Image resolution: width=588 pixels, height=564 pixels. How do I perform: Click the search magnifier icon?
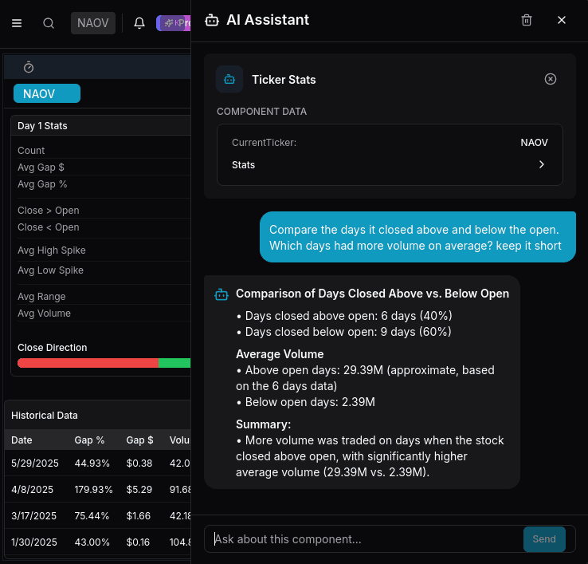coord(49,23)
